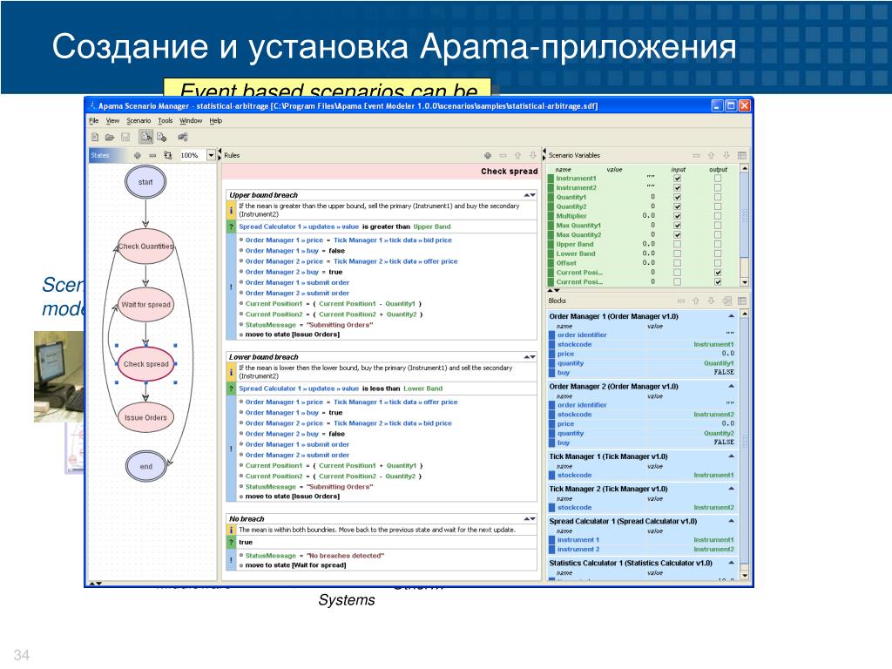The height and width of the screenshot is (669, 892).
Task: Click the splitter arrows between Variables and Blocks
Action: [554, 291]
